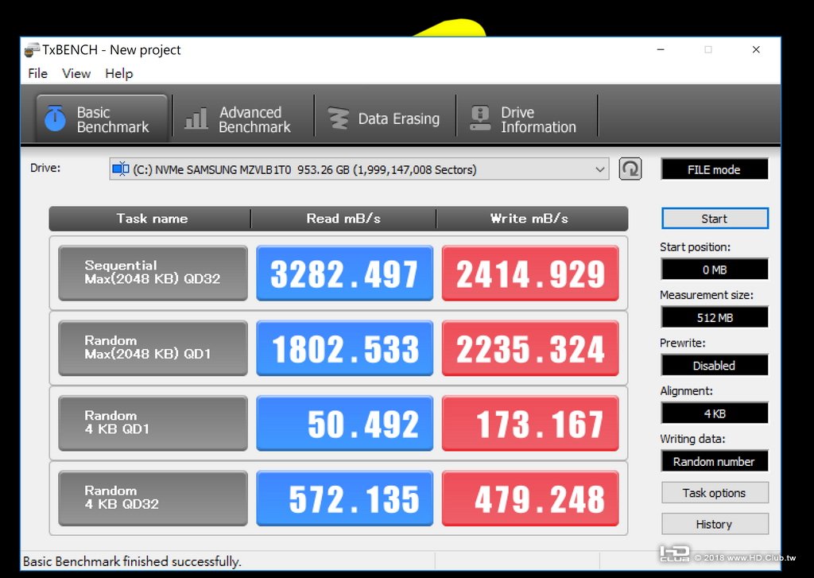Click the Drive Information icon

coord(480,118)
